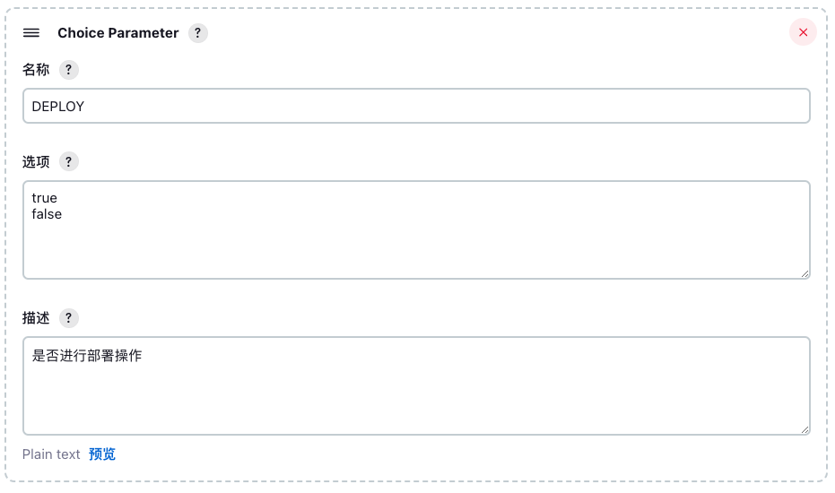Click the Choice Parameter heading

[x=118, y=33]
